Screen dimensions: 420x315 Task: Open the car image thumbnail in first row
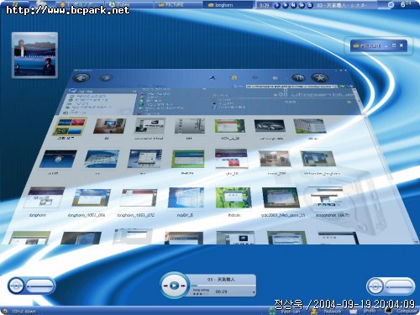coord(270,126)
